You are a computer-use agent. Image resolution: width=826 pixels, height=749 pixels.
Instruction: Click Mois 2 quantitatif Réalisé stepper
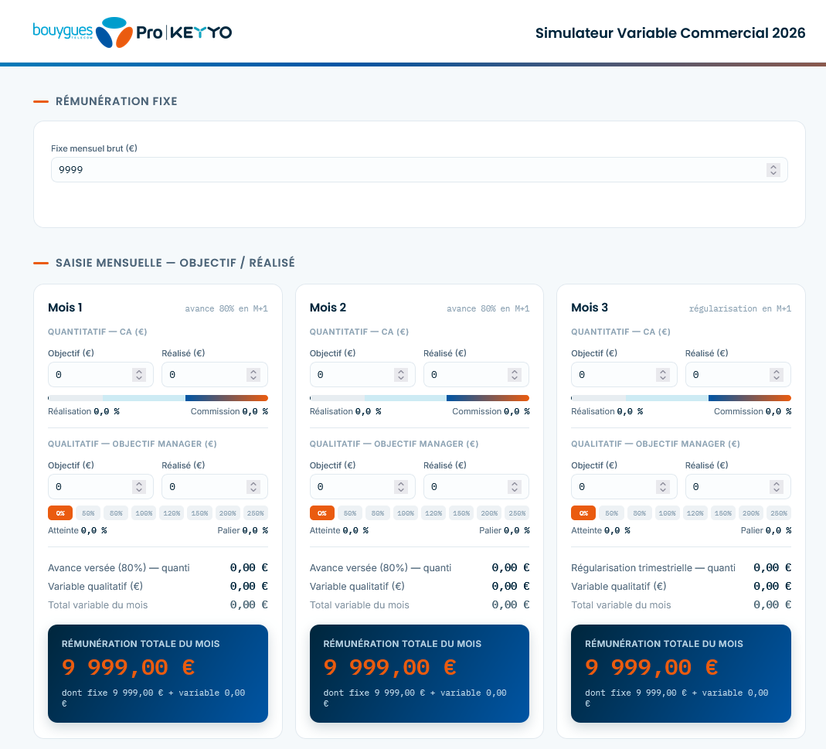pyautogui.click(x=514, y=375)
